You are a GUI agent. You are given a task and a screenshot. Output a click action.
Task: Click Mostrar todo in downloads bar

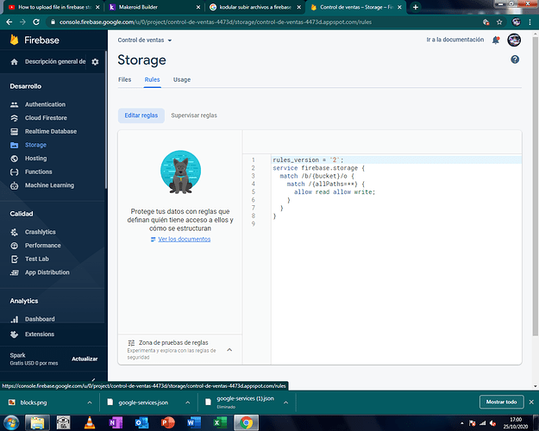(501, 402)
